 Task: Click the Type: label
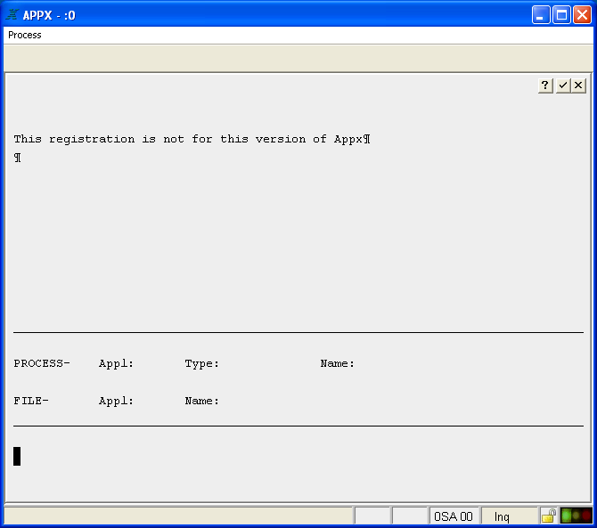tap(201, 363)
